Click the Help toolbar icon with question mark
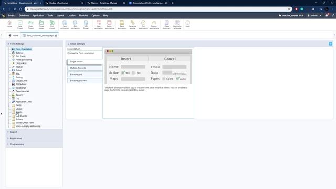 click(x=187, y=24)
